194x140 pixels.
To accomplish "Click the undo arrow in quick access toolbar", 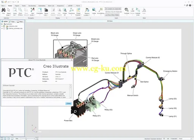I will tap(9, 2).
